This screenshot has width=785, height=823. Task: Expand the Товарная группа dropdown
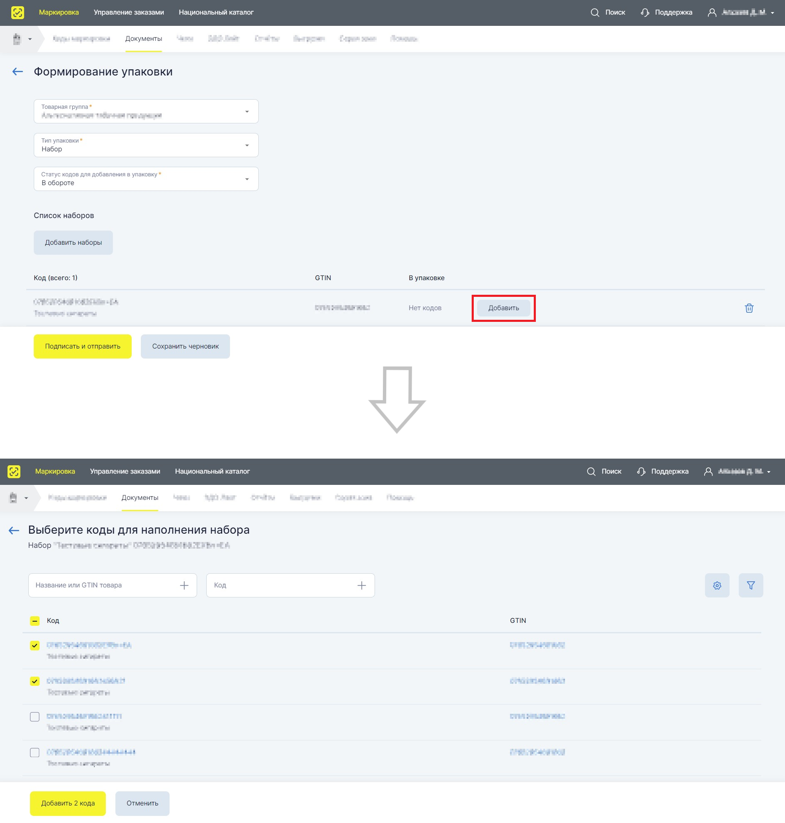click(146, 111)
